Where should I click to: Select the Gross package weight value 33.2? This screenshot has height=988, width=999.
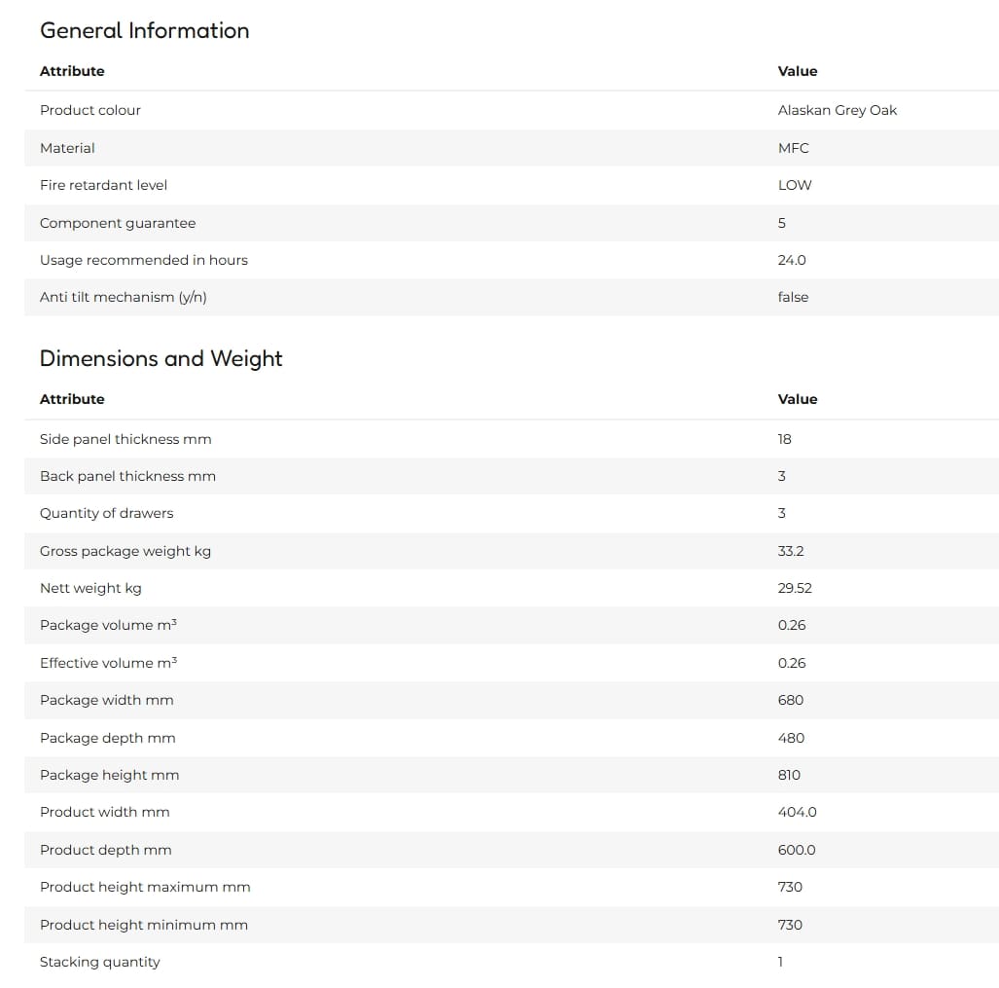click(x=791, y=551)
